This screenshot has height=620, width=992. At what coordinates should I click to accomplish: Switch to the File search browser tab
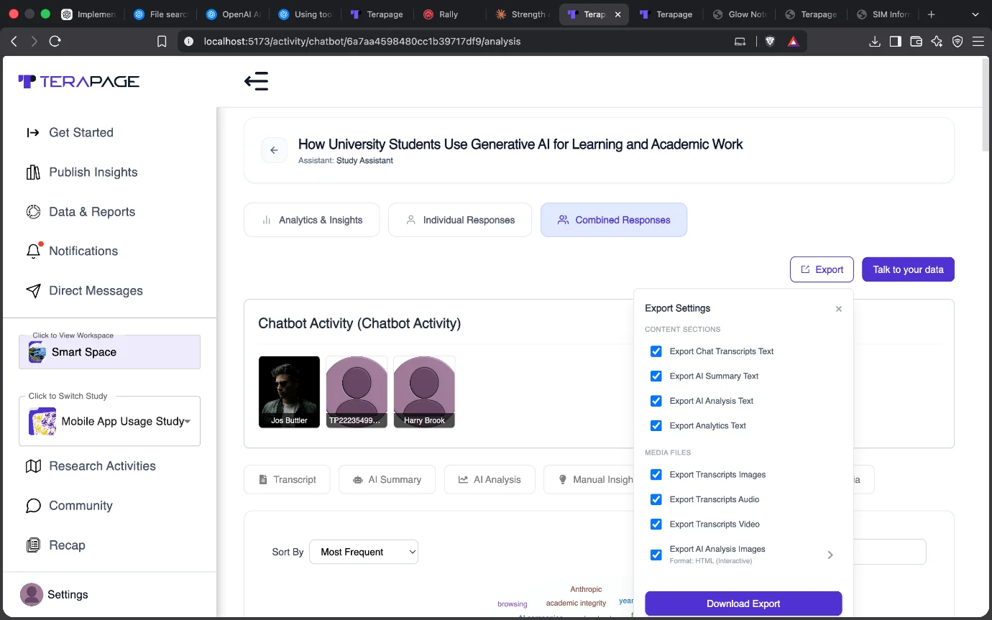(160, 14)
